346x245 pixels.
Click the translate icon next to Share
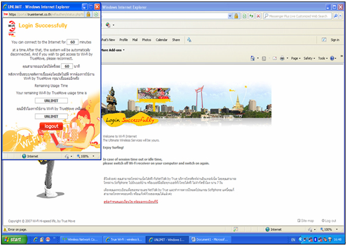coord(189,40)
